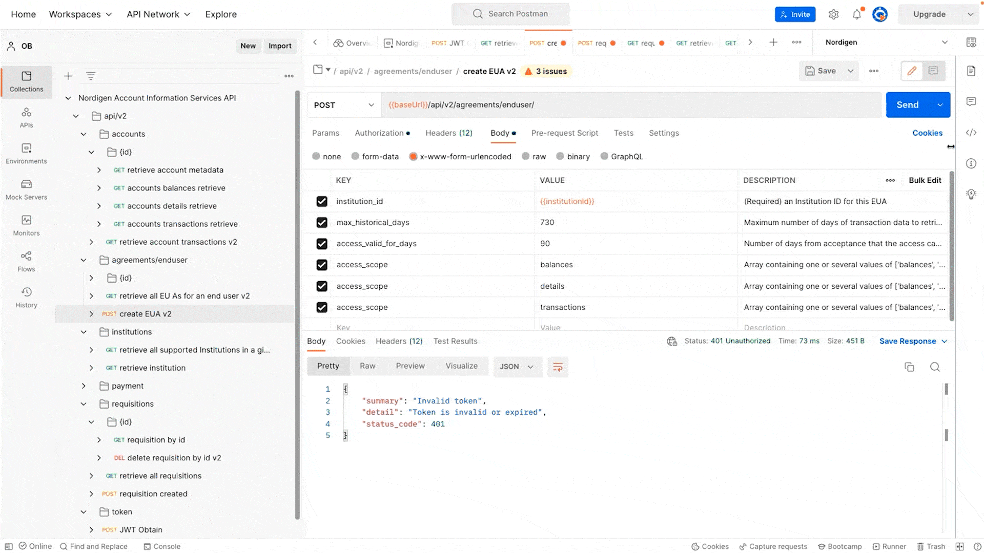This screenshot has height=553, width=984.
Task: Collapse the requisitions folder in tree
Action: [x=84, y=404]
